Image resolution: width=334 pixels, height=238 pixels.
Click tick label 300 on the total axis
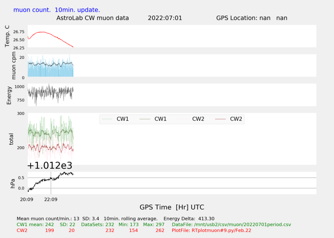pyautogui.click(x=21, y=114)
